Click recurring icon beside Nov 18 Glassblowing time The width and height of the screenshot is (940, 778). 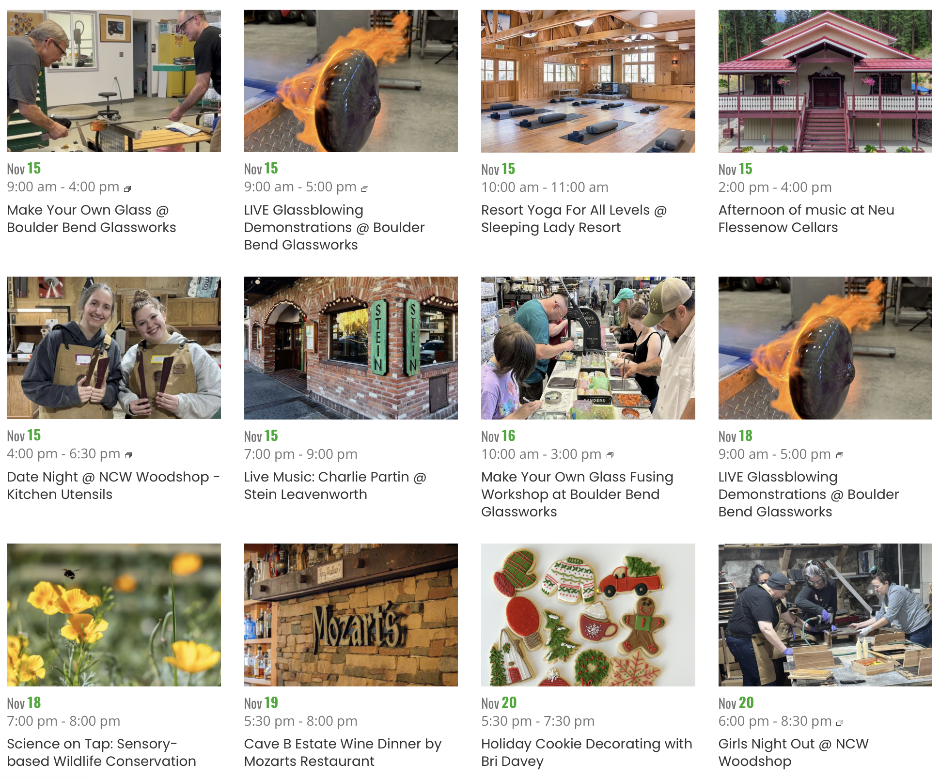point(840,455)
